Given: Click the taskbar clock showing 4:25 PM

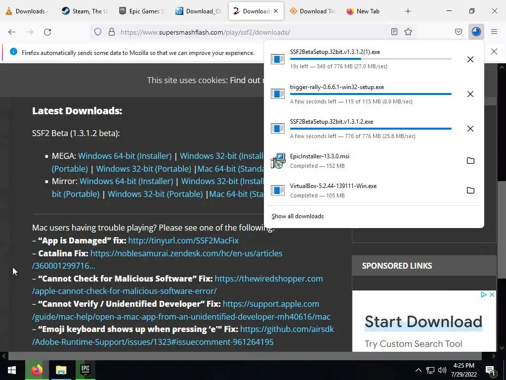Looking at the screenshot, I should (464, 370).
